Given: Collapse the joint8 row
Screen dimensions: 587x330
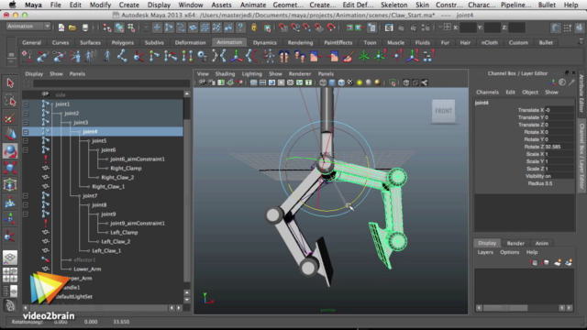Looking at the screenshot, I should coord(26,205).
